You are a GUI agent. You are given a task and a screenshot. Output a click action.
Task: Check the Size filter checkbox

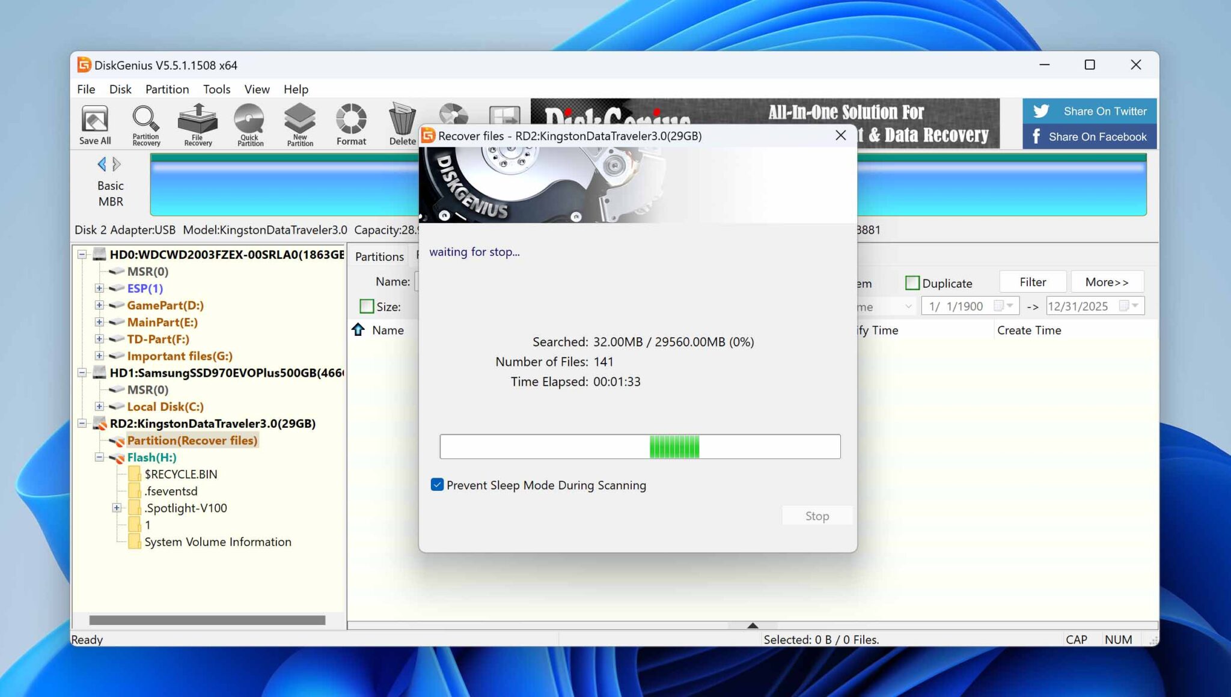[367, 306]
